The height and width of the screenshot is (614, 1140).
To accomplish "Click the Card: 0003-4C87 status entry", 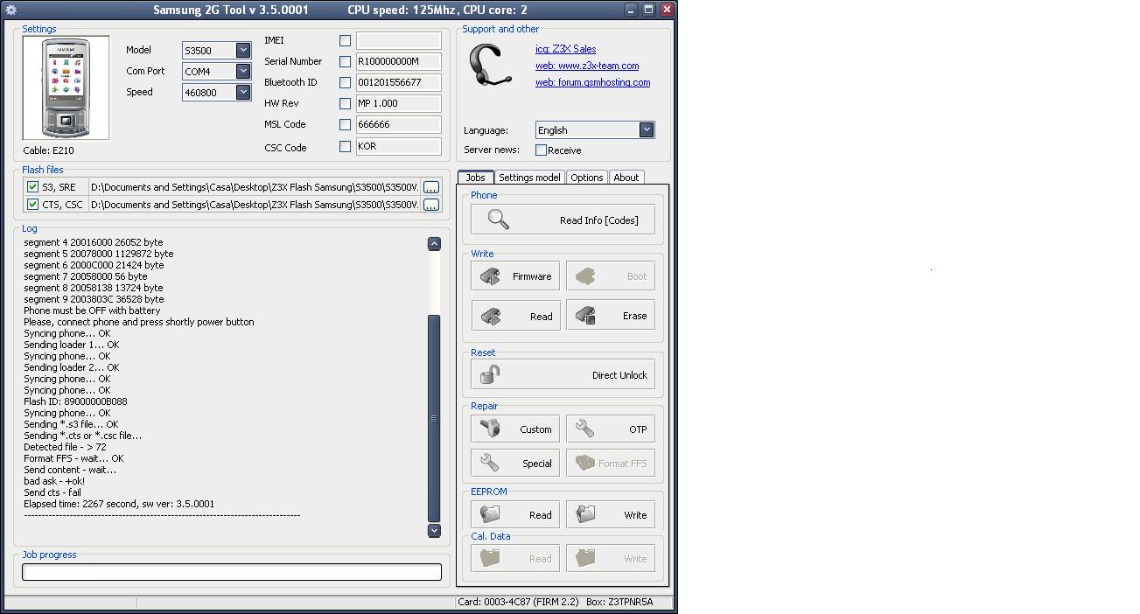I will tap(518, 602).
